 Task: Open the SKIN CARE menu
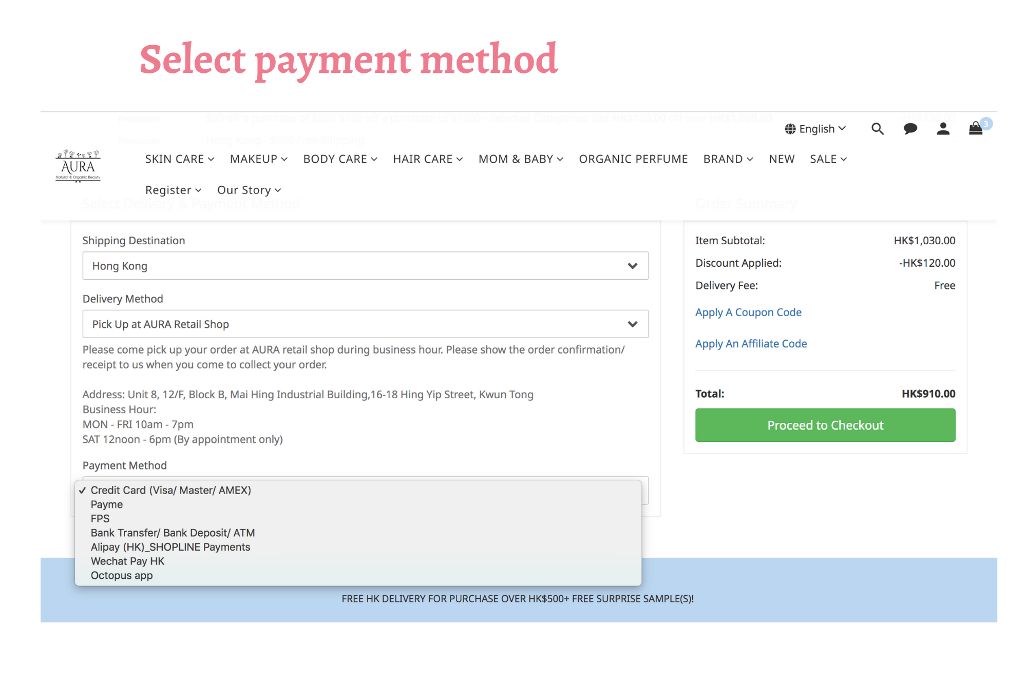pyautogui.click(x=179, y=159)
